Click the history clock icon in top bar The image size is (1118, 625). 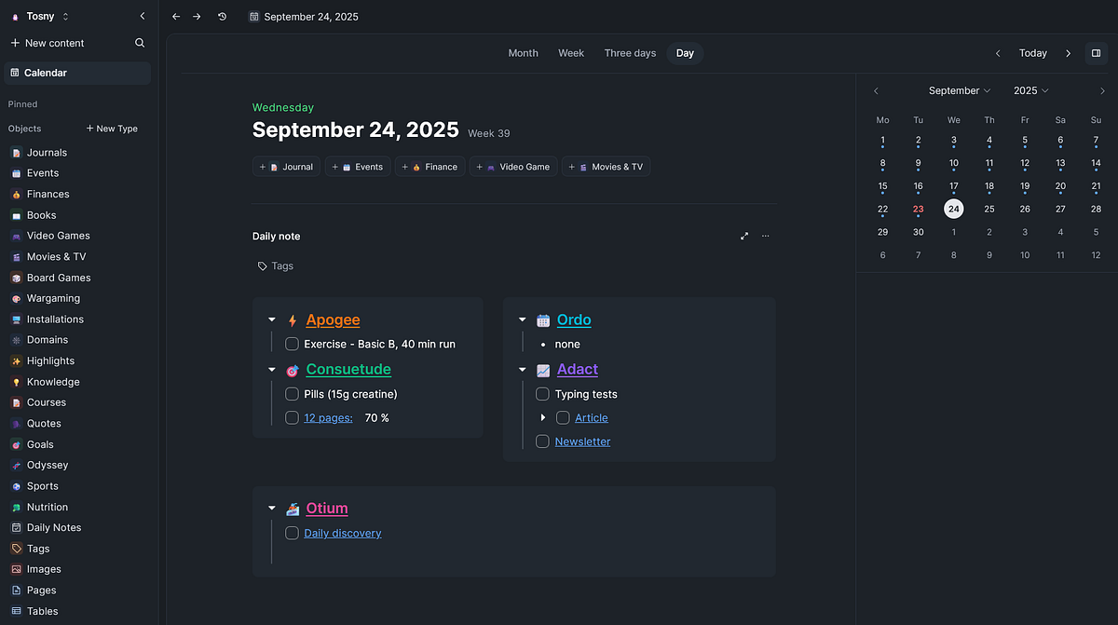tap(222, 17)
